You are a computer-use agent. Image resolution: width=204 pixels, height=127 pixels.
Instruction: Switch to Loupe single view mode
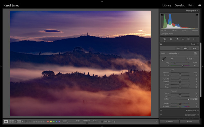pyautogui.click(x=6, y=122)
